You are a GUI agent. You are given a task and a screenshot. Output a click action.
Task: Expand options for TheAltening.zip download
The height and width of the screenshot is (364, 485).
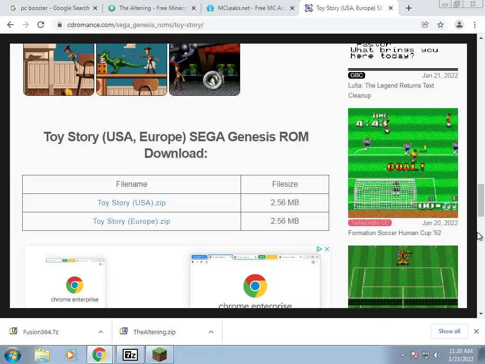coord(211,332)
